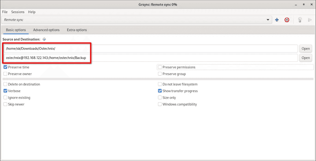The width and height of the screenshot is (316, 161).
Task: Disable the Preserve time checkbox
Action: tap(5, 67)
